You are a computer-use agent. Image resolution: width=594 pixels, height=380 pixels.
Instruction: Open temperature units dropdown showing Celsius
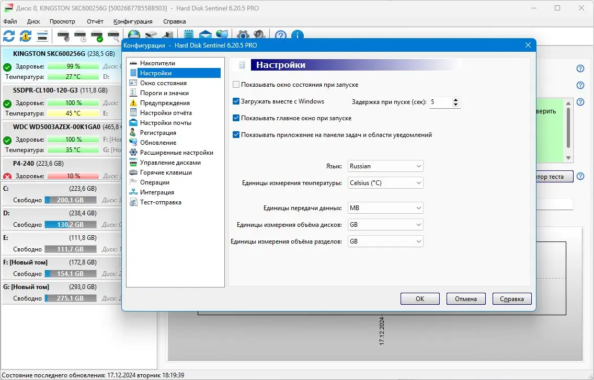click(385, 182)
